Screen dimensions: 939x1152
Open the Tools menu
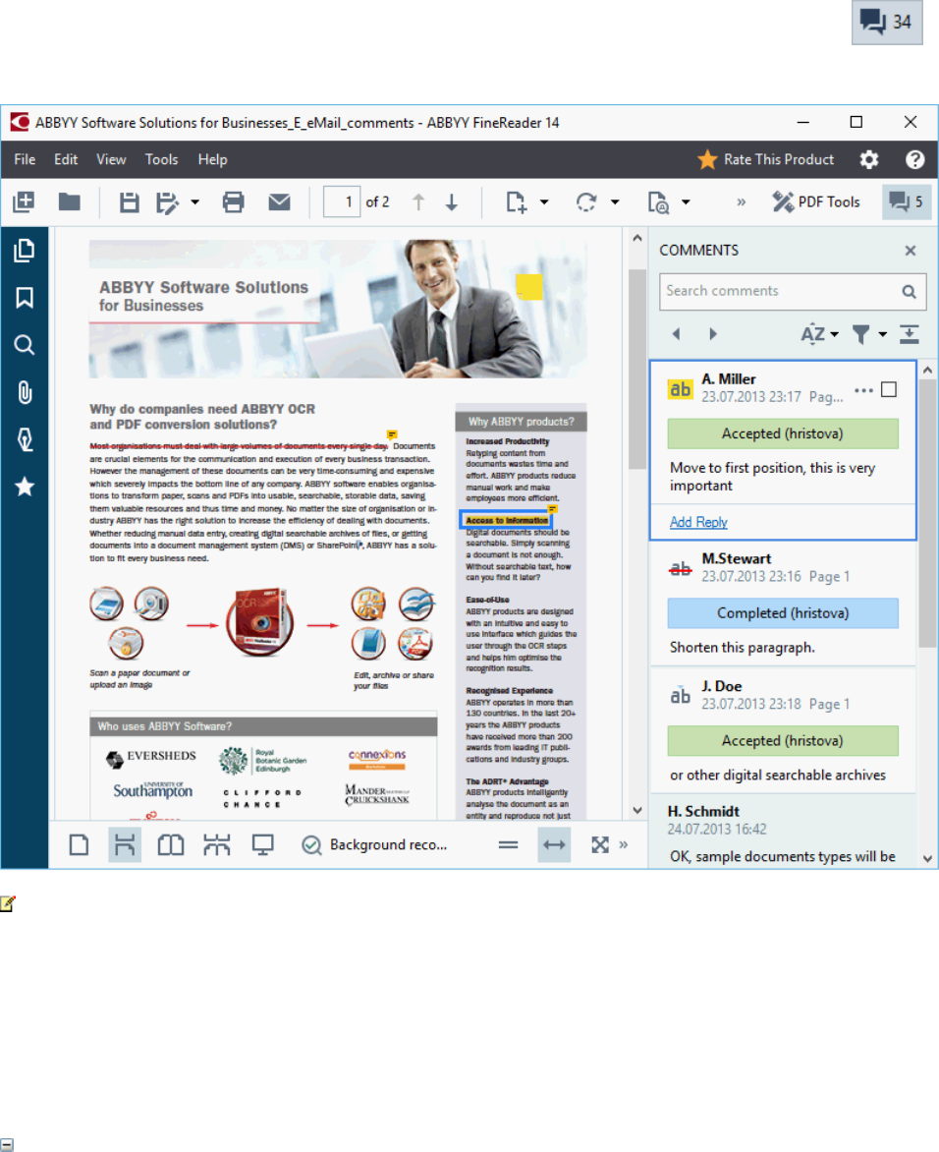161,159
